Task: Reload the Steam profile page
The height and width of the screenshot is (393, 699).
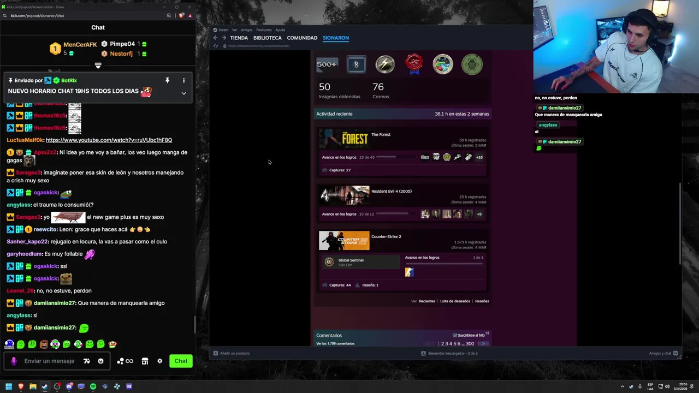Action: (x=215, y=46)
